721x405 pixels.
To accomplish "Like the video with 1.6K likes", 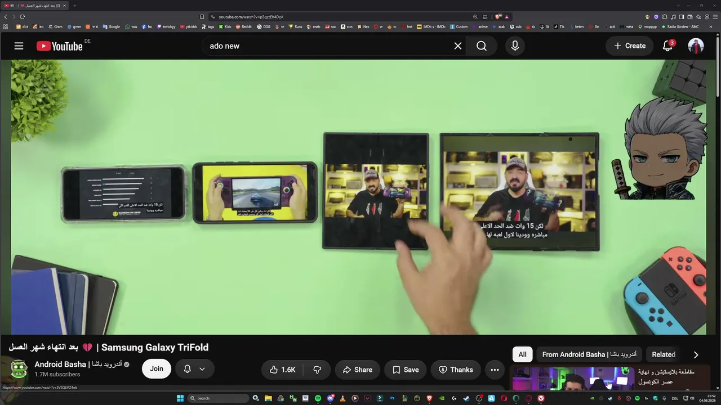I will pyautogui.click(x=283, y=370).
